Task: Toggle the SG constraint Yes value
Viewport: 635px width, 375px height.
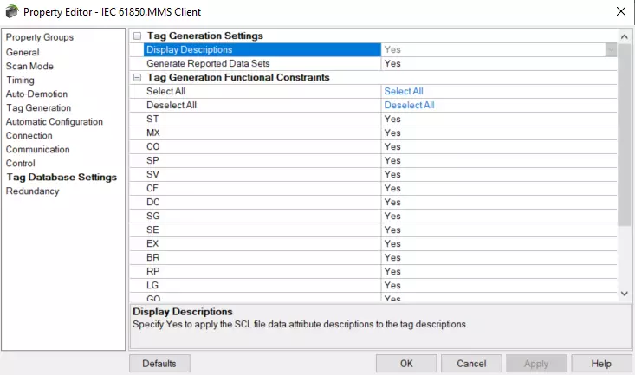Action: pos(392,216)
